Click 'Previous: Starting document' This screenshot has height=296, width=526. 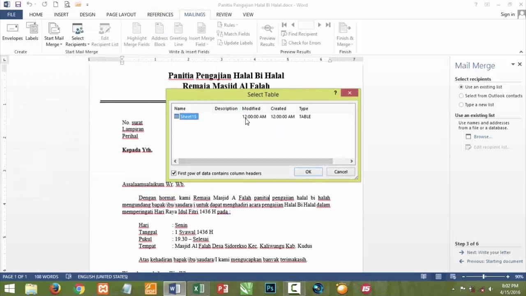pyautogui.click(x=495, y=261)
